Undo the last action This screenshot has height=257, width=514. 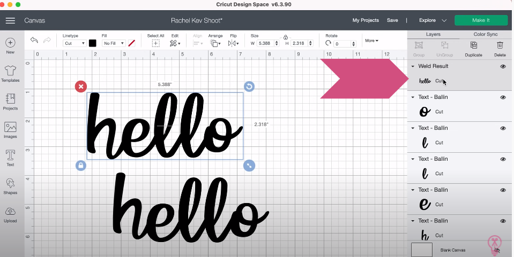pyautogui.click(x=34, y=40)
